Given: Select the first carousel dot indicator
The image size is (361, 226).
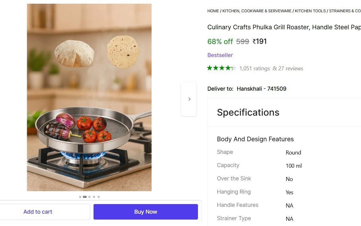Looking at the screenshot, I should (80, 197).
